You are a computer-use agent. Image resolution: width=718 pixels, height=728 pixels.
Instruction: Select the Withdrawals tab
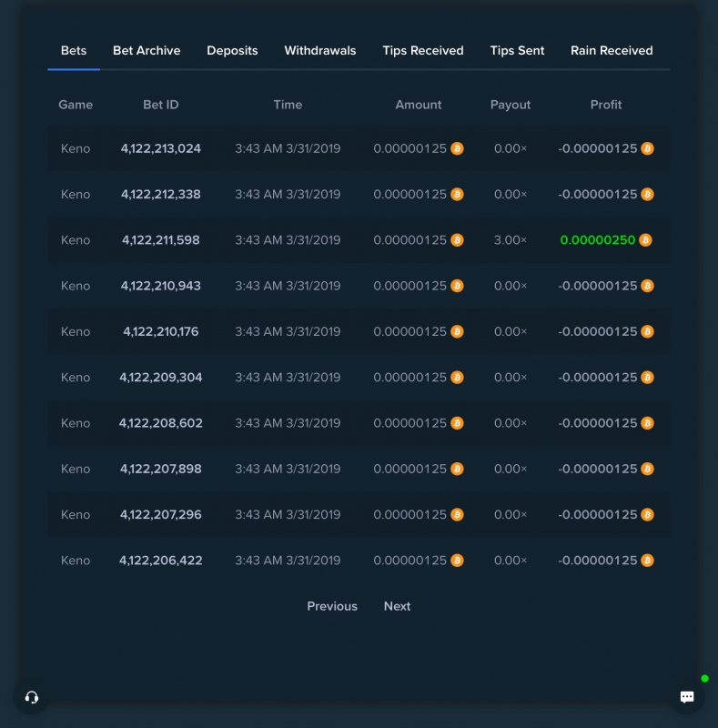[320, 51]
